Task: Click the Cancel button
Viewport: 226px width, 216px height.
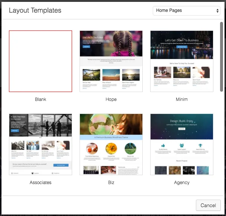Action: 208,205
